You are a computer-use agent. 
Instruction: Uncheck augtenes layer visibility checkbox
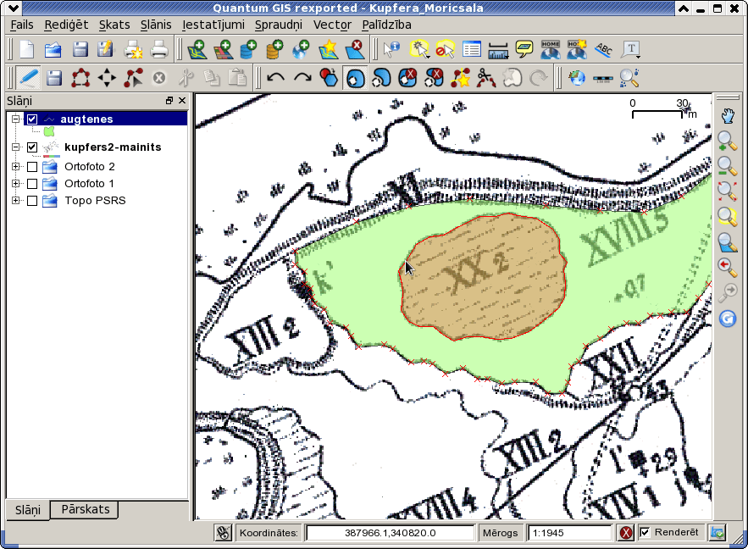pyautogui.click(x=32, y=119)
